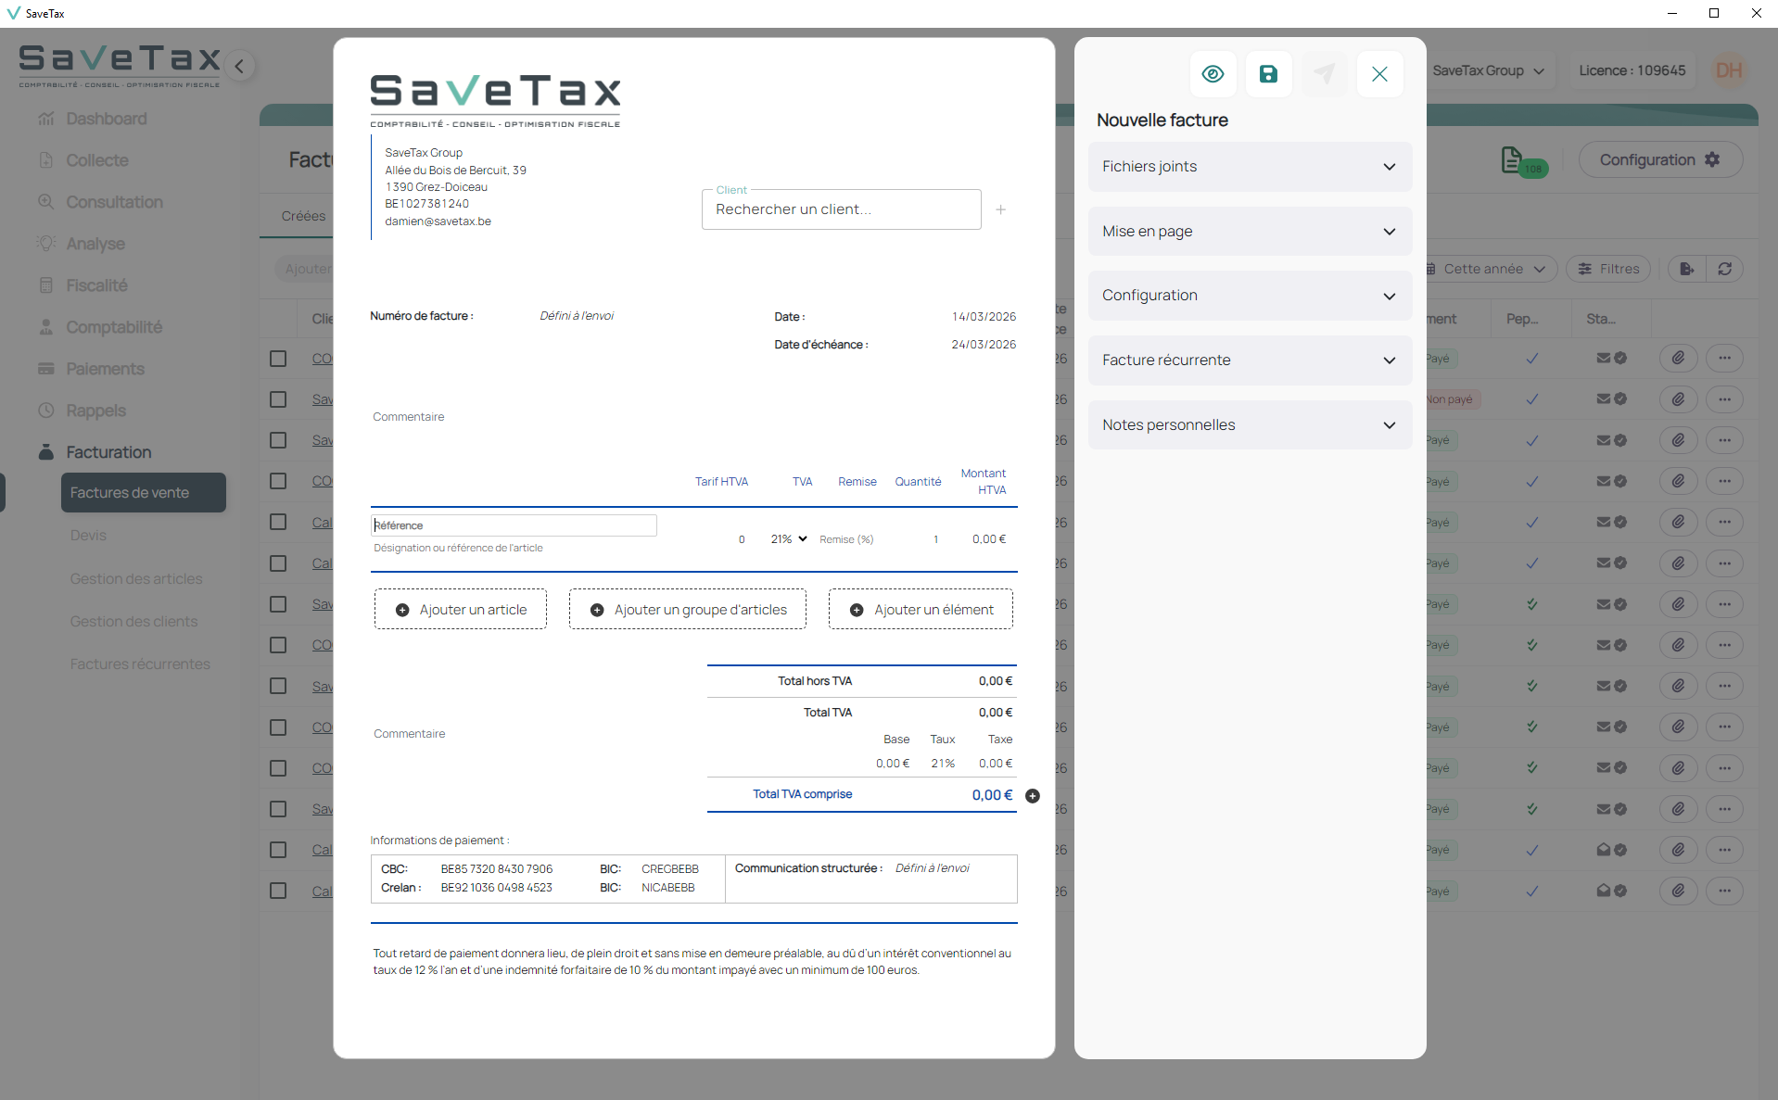Close the Nouvelle facture panel

click(x=1379, y=74)
